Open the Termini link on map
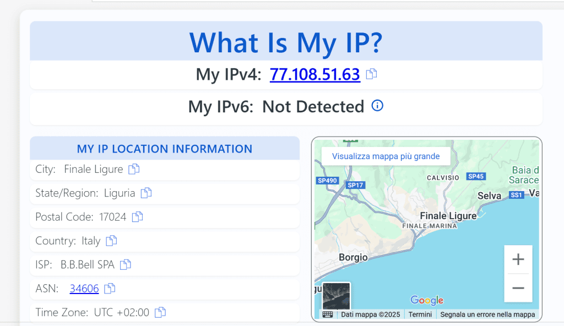 tap(420, 314)
